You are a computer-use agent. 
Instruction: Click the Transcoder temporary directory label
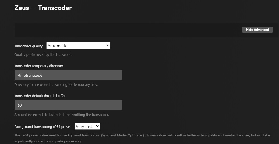38,66
